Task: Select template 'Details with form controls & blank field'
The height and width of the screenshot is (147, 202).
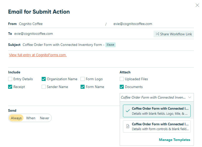Action: coord(157,126)
